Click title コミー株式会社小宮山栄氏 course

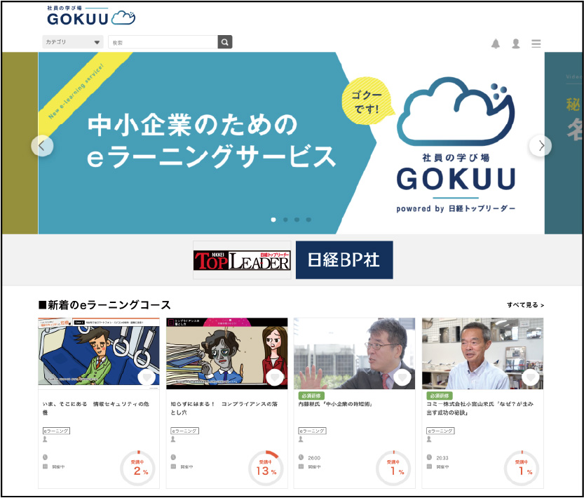point(480,408)
